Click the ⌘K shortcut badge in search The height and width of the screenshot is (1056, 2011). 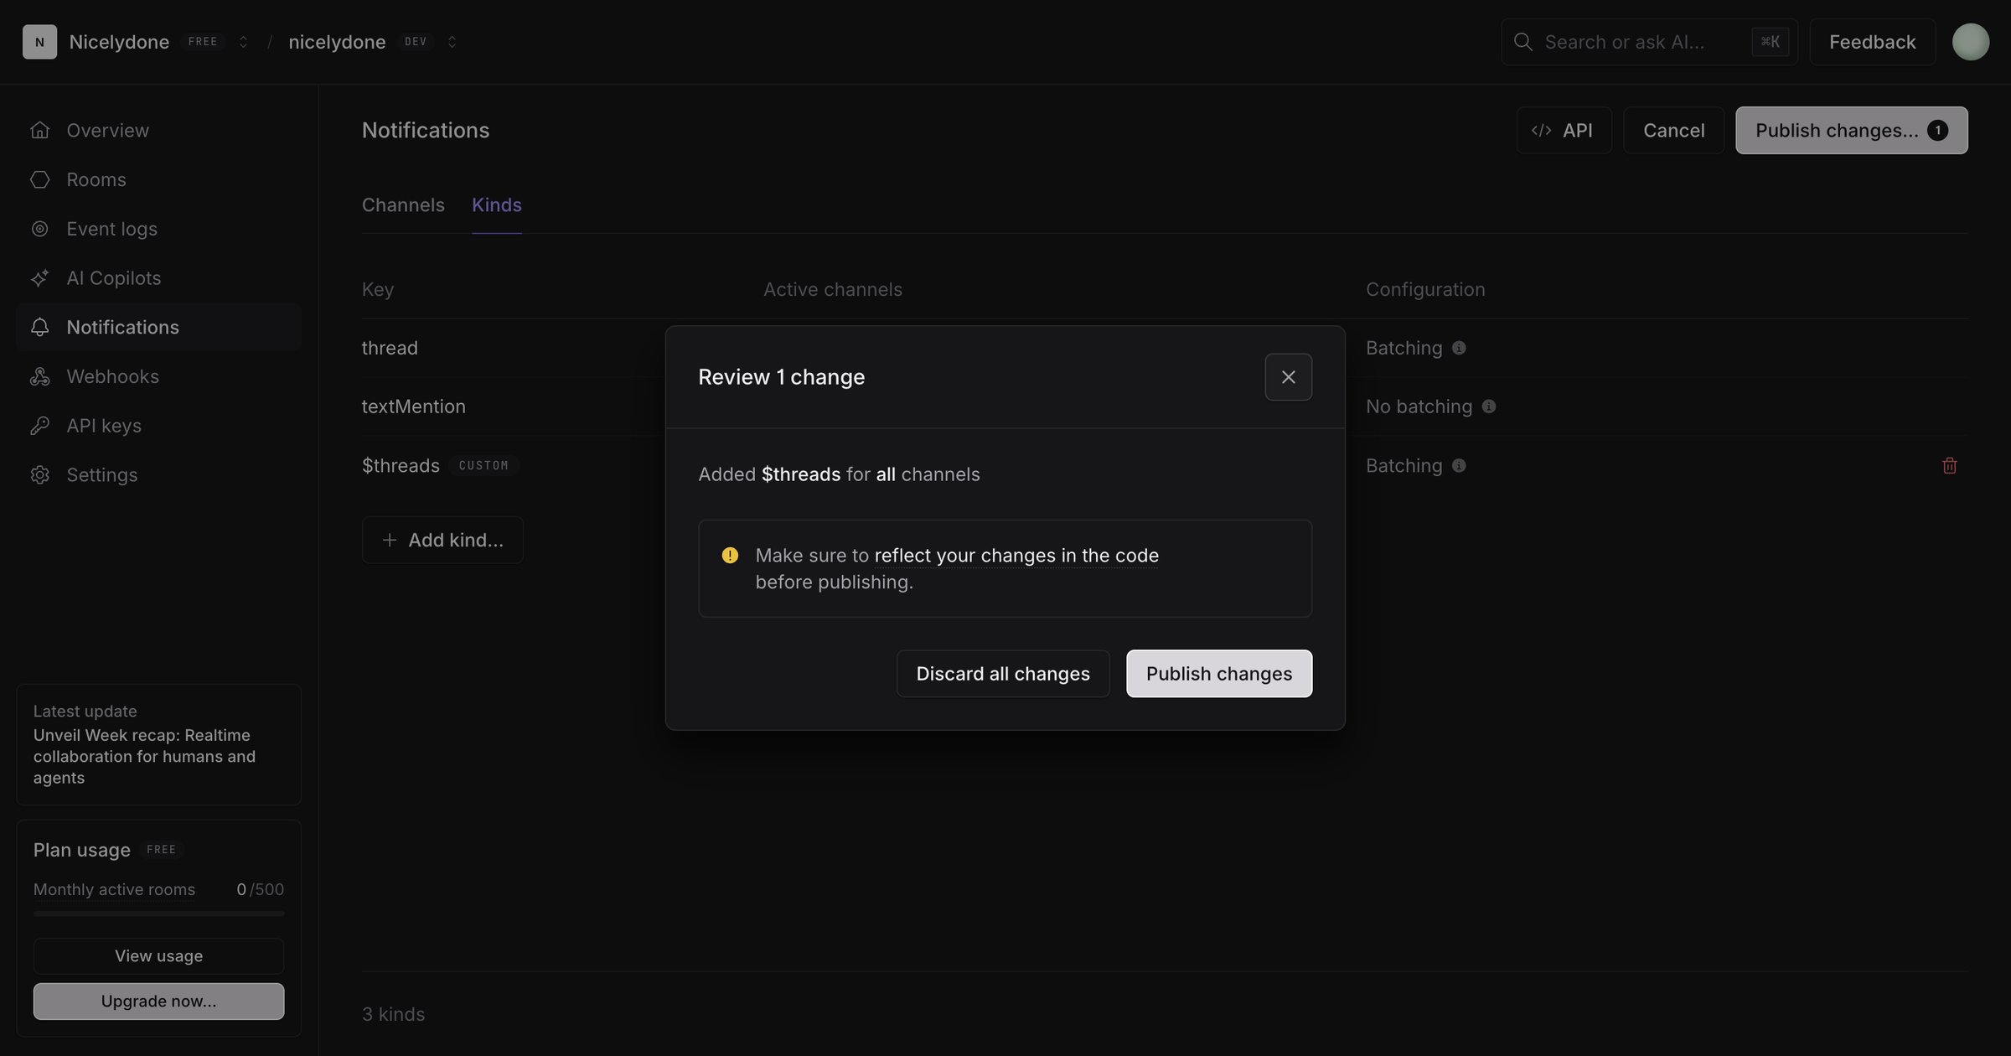point(1770,42)
